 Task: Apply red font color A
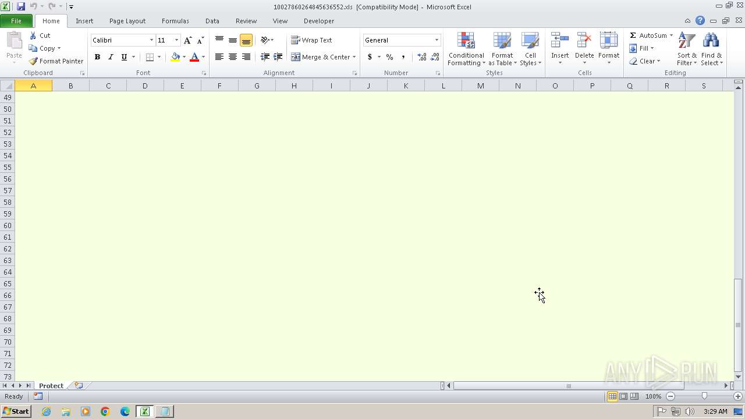194,57
